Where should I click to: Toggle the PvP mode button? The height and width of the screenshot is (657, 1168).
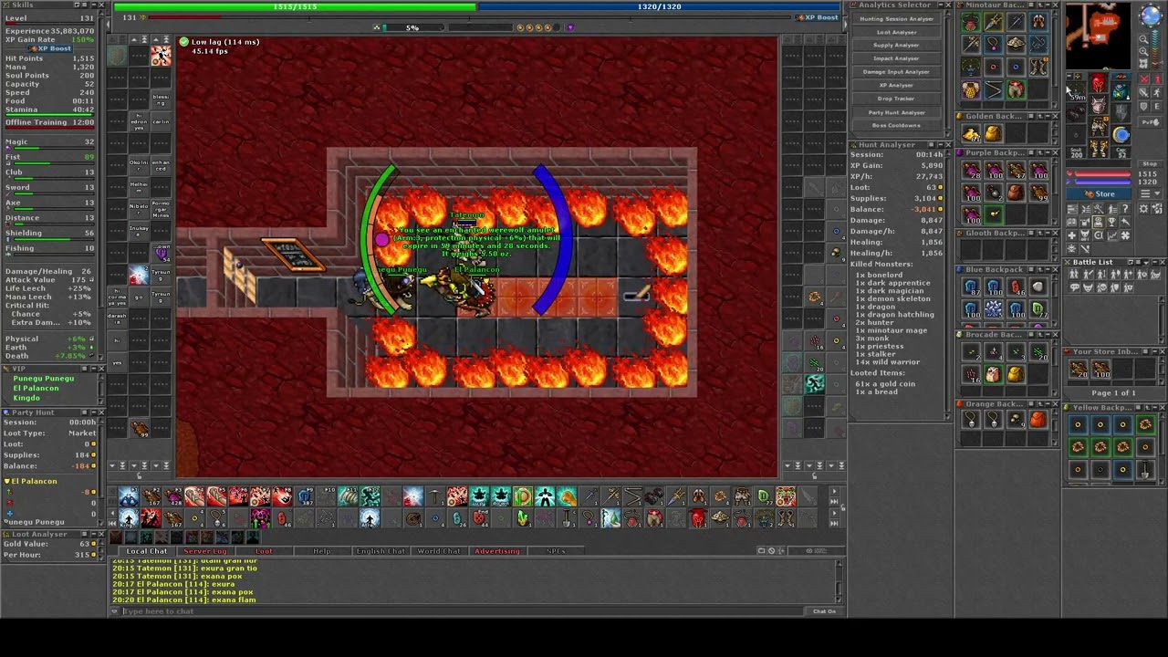(x=1150, y=121)
